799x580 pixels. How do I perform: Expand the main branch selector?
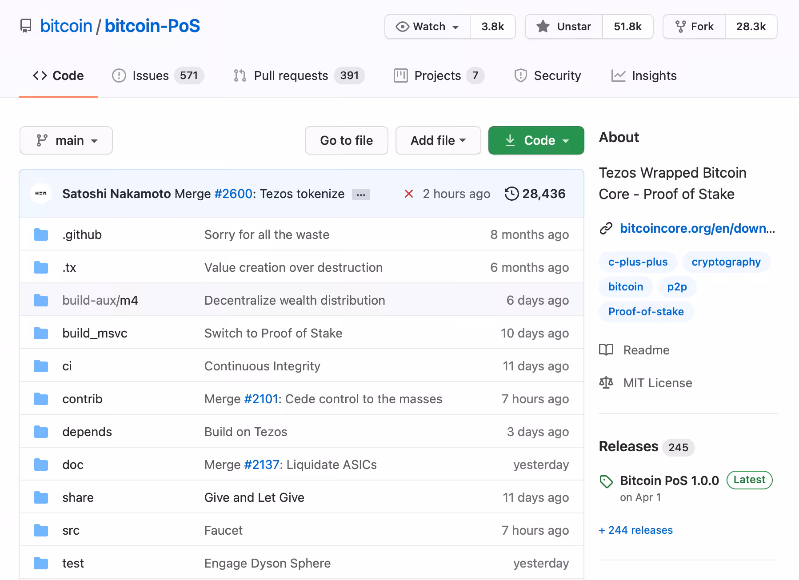click(x=66, y=140)
